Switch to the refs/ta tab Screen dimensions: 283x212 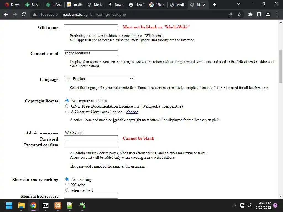(x=54, y=5)
